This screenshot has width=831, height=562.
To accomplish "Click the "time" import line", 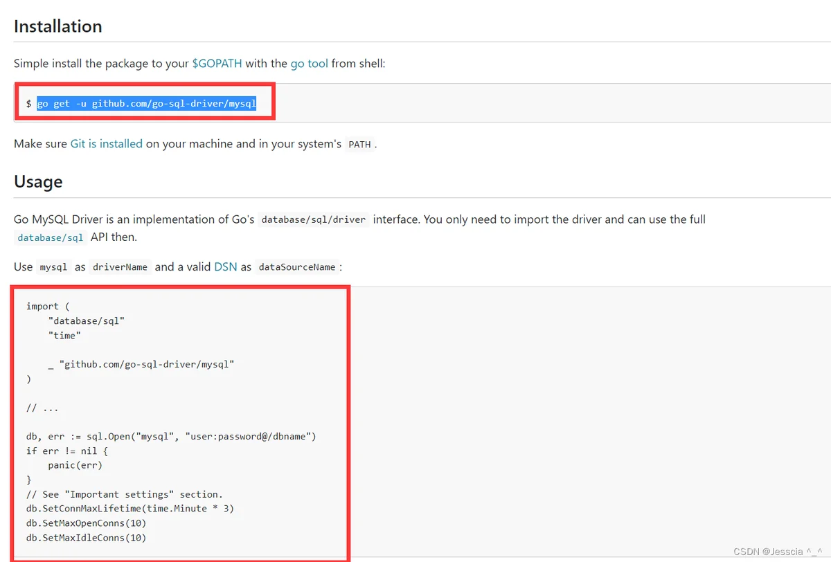I will point(64,335).
